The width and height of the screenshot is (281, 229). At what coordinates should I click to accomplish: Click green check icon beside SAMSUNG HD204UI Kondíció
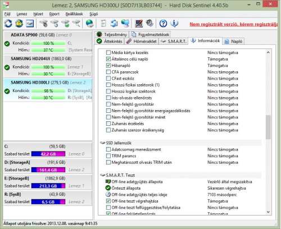7,67
